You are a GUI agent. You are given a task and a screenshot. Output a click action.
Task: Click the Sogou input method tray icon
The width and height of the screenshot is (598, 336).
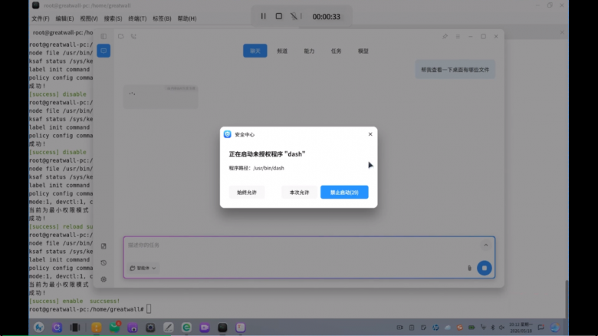pos(459,328)
